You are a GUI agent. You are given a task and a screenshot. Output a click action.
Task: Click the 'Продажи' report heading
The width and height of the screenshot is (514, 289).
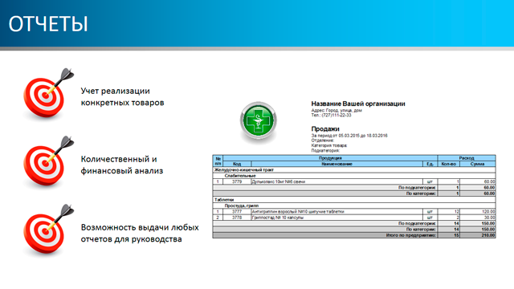point(325,128)
